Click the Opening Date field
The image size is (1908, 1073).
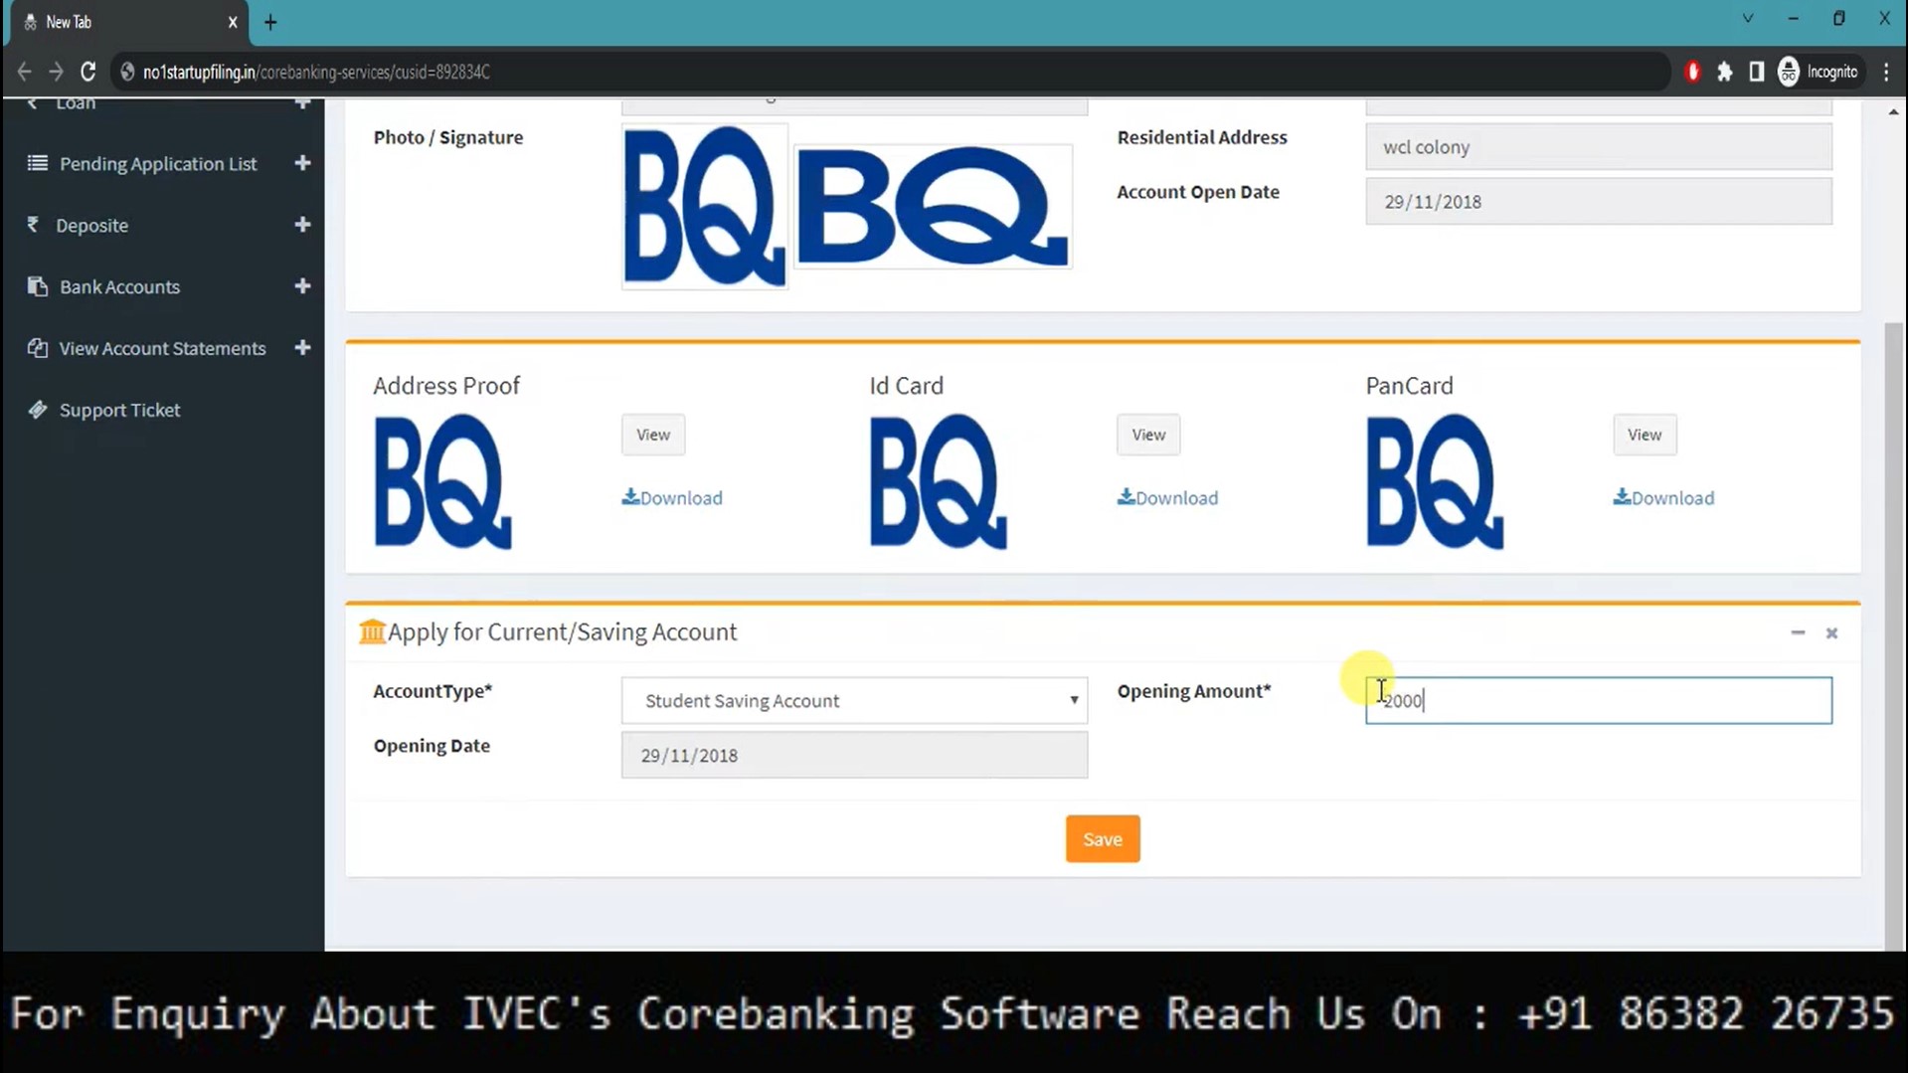(x=854, y=755)
